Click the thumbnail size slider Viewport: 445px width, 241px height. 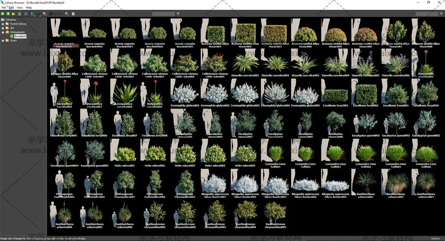[56, 14]
